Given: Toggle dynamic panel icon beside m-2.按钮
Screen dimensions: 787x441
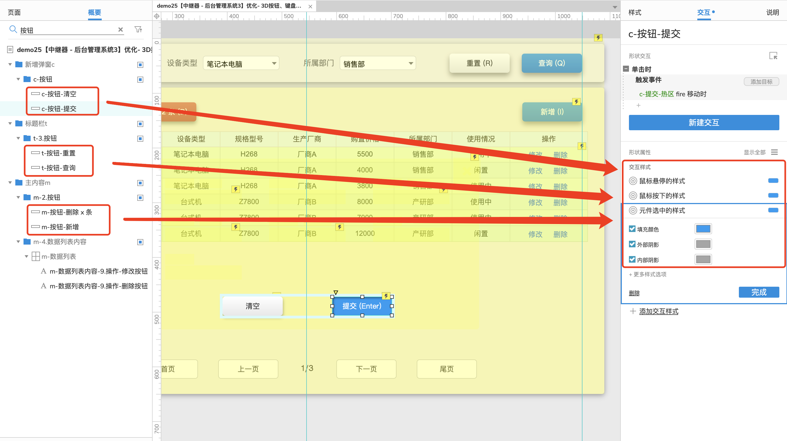Looking at the screenshot, I should 140,198.
